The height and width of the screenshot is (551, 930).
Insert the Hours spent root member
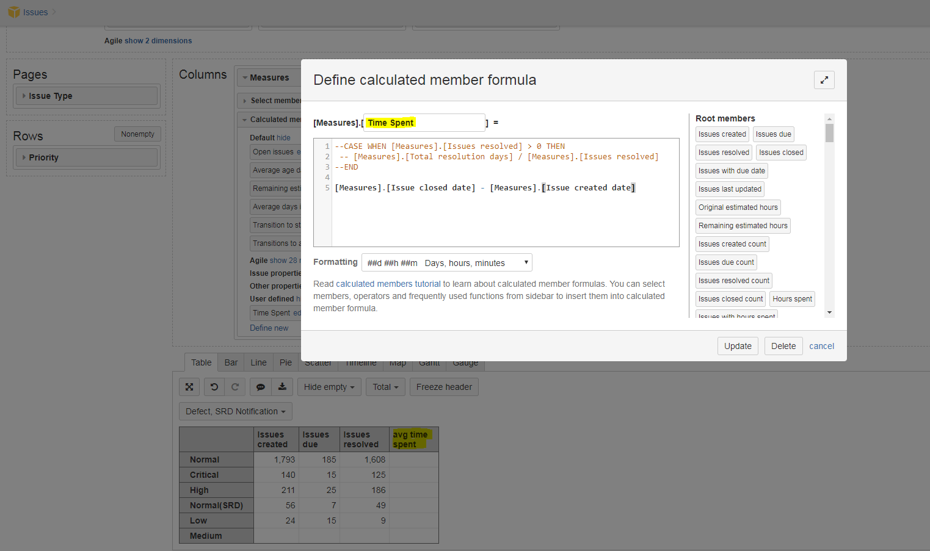coord(792,299)
